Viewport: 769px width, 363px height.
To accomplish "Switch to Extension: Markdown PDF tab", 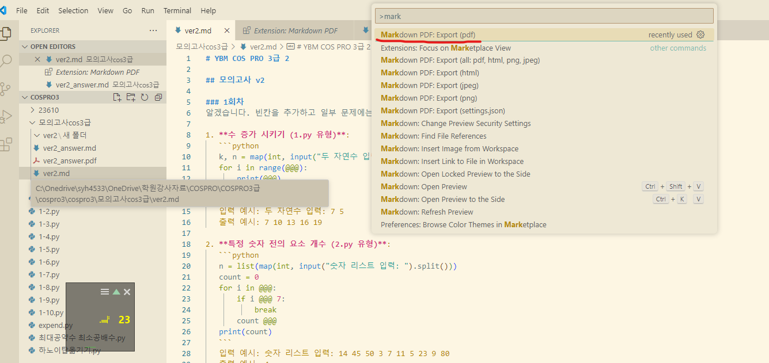I will coord(296,30).
